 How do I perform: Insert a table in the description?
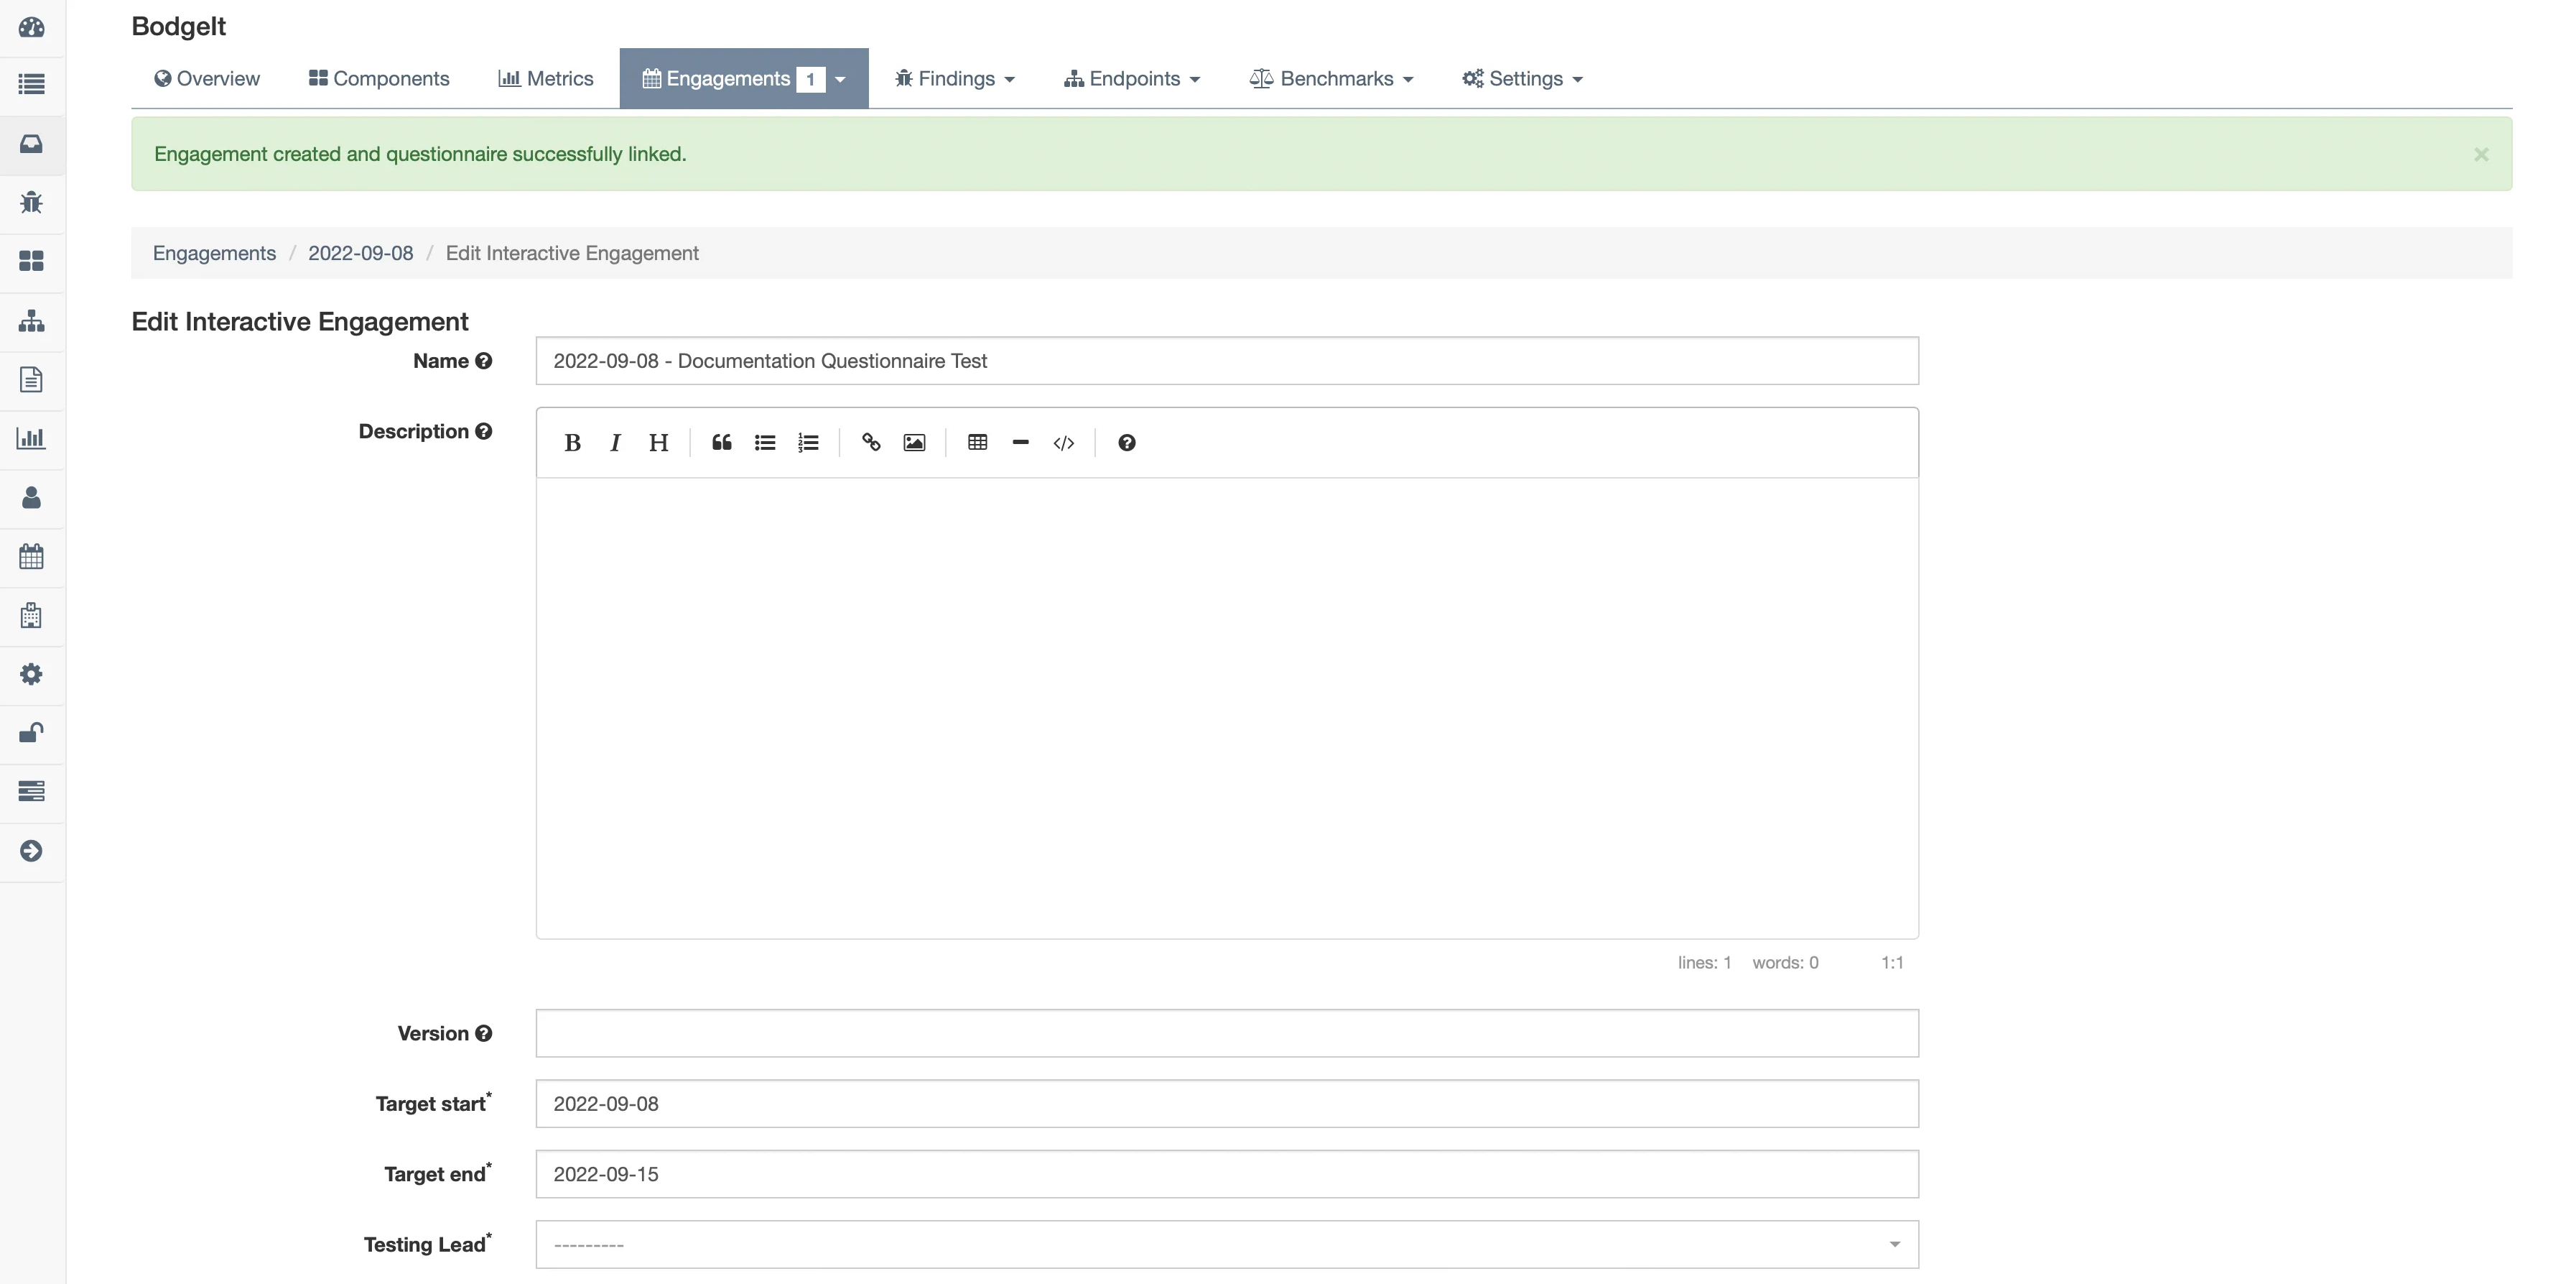tap(977, 443)
